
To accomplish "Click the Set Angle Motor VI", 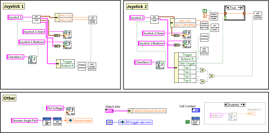I will tap(258, 16).
